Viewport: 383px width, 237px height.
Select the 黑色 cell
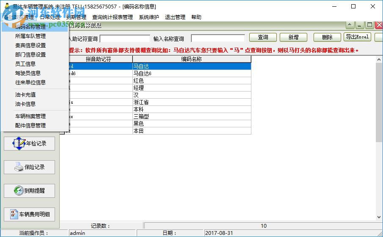(x=192, y=124)
